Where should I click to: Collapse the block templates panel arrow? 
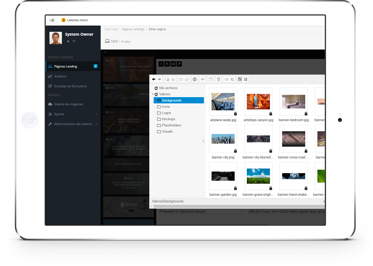point(105,52)
